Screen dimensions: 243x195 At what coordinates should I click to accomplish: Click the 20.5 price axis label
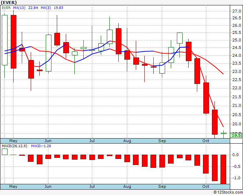237,115
